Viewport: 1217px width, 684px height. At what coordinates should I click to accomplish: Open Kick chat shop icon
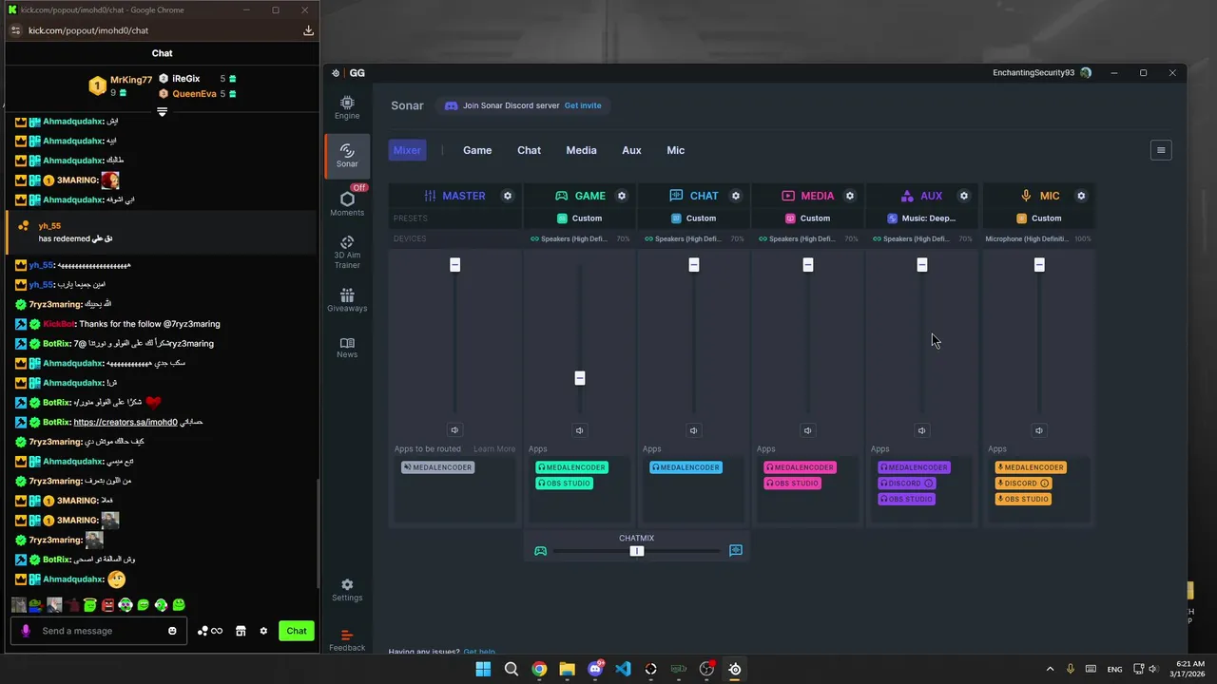(x=241, y=631)
